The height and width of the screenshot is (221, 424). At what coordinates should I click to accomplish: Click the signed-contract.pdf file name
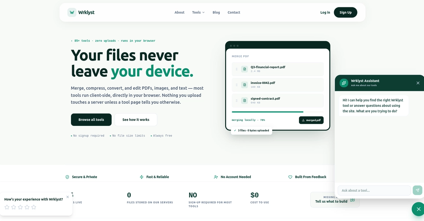265,99
